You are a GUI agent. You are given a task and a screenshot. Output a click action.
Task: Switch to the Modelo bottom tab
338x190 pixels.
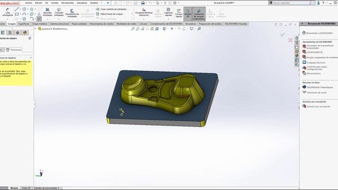pos(14,188)
